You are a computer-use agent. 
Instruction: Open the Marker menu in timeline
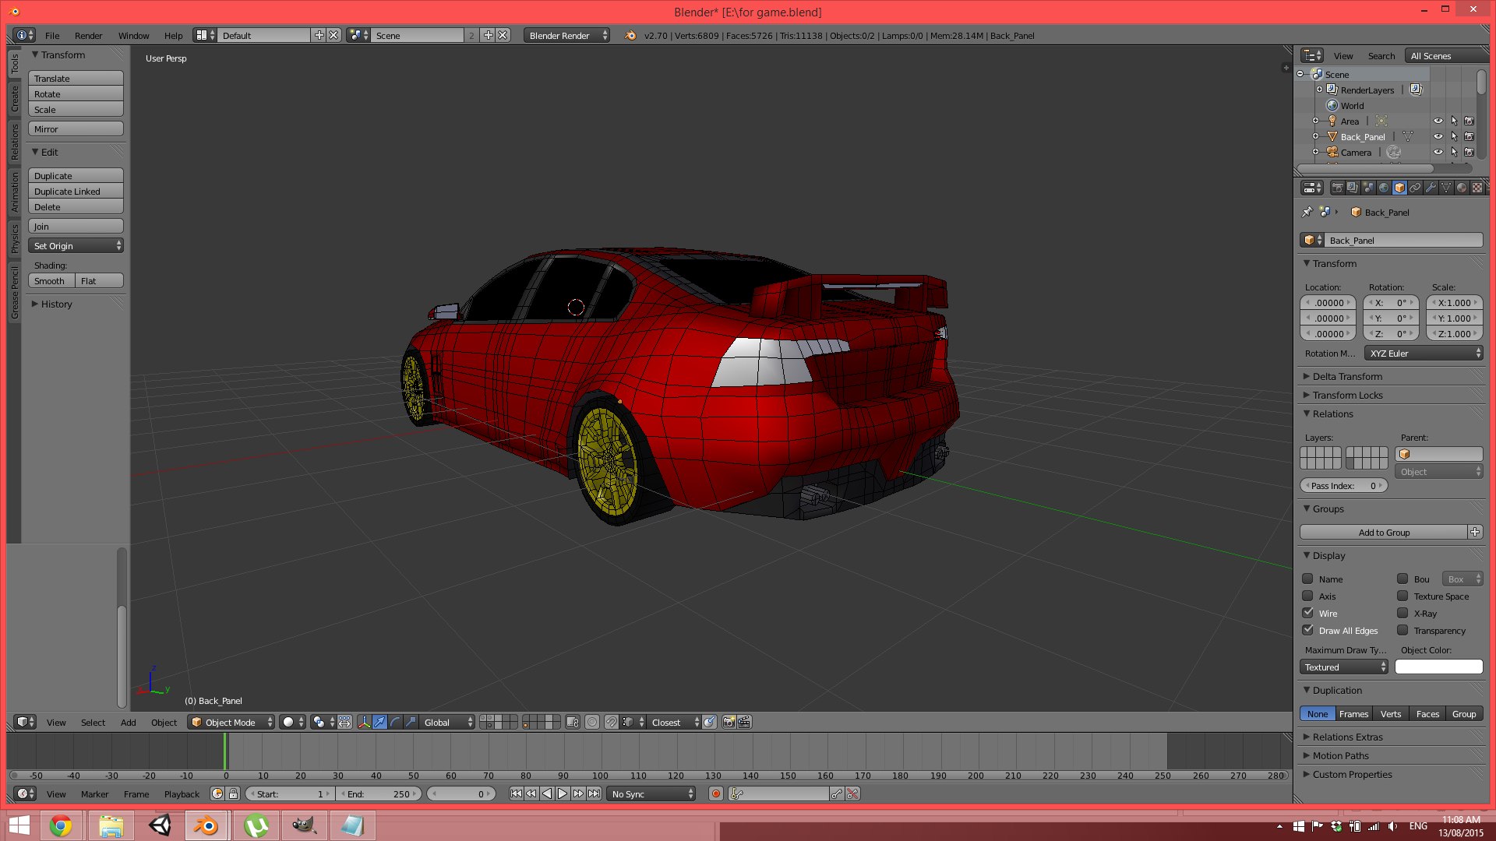(x=94, y=794)
